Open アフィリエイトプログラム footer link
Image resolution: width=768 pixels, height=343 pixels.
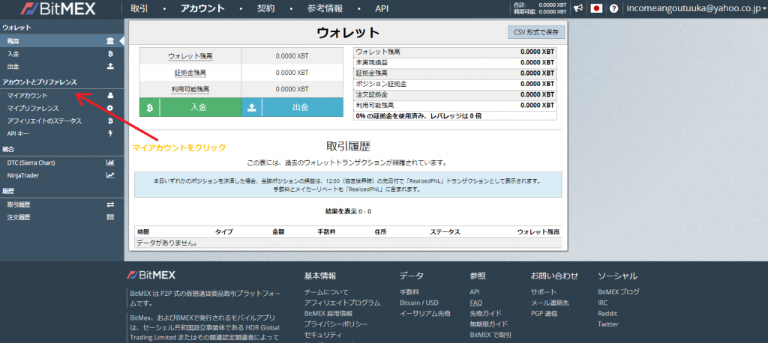(342, 303)
